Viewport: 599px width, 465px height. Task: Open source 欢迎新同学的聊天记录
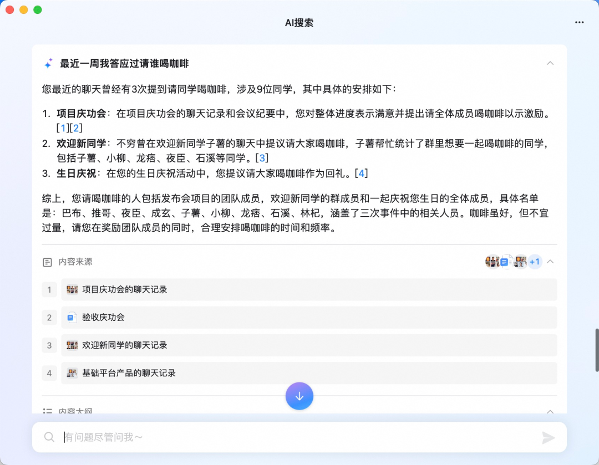coord(309,345)
